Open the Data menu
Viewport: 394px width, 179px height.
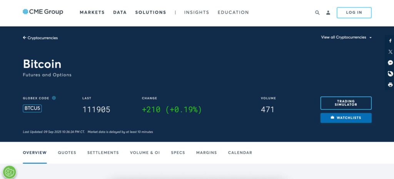[x=120, y=12]
